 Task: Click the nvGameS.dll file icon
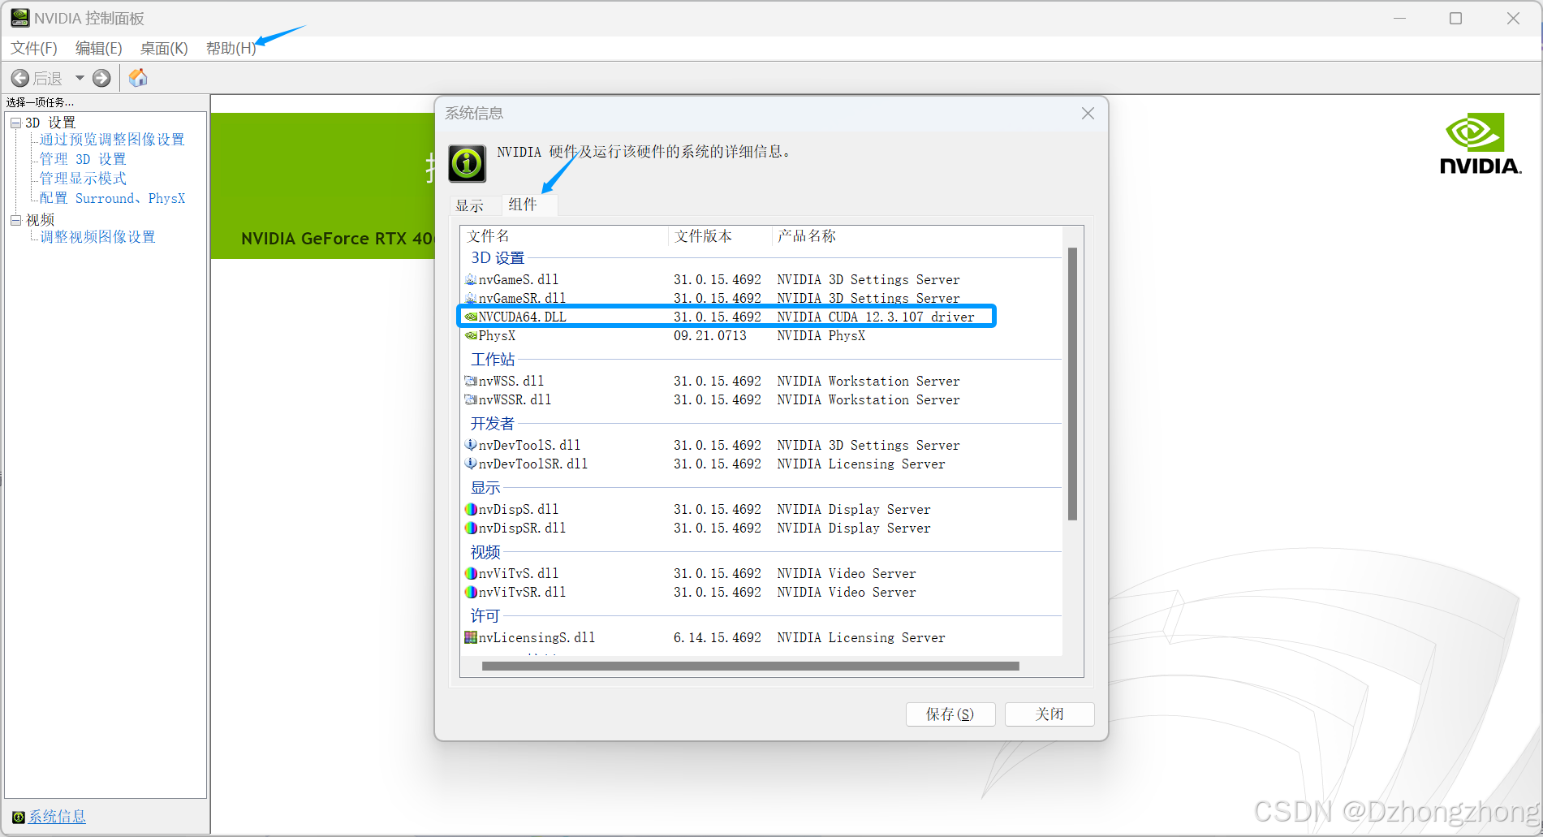tap(471, 279)
